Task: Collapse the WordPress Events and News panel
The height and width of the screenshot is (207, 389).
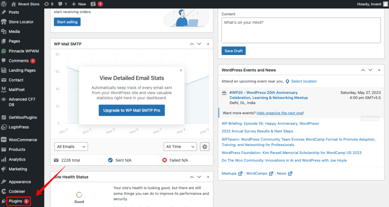Action: click(379, 70)
